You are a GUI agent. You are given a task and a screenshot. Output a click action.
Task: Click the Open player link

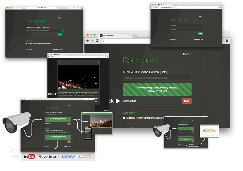tap(129, 101)
